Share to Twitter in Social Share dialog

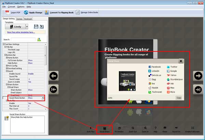172,67
